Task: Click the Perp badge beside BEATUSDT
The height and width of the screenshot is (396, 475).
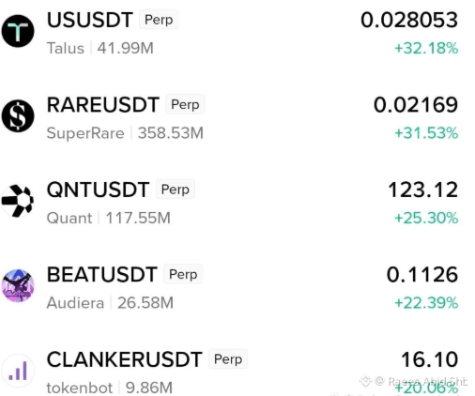Action: (x=183, y=274)
